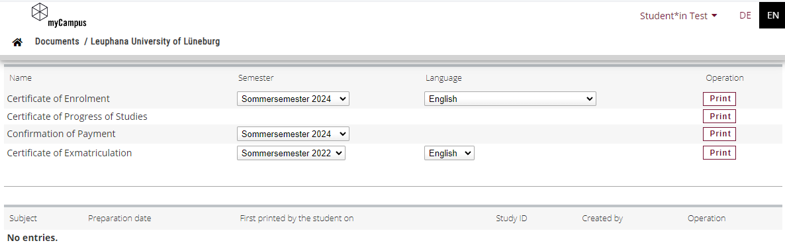The image size is (785, 247).
Task: Print the Certificate of Exmatriculation
Action: (x=719, y=153)
